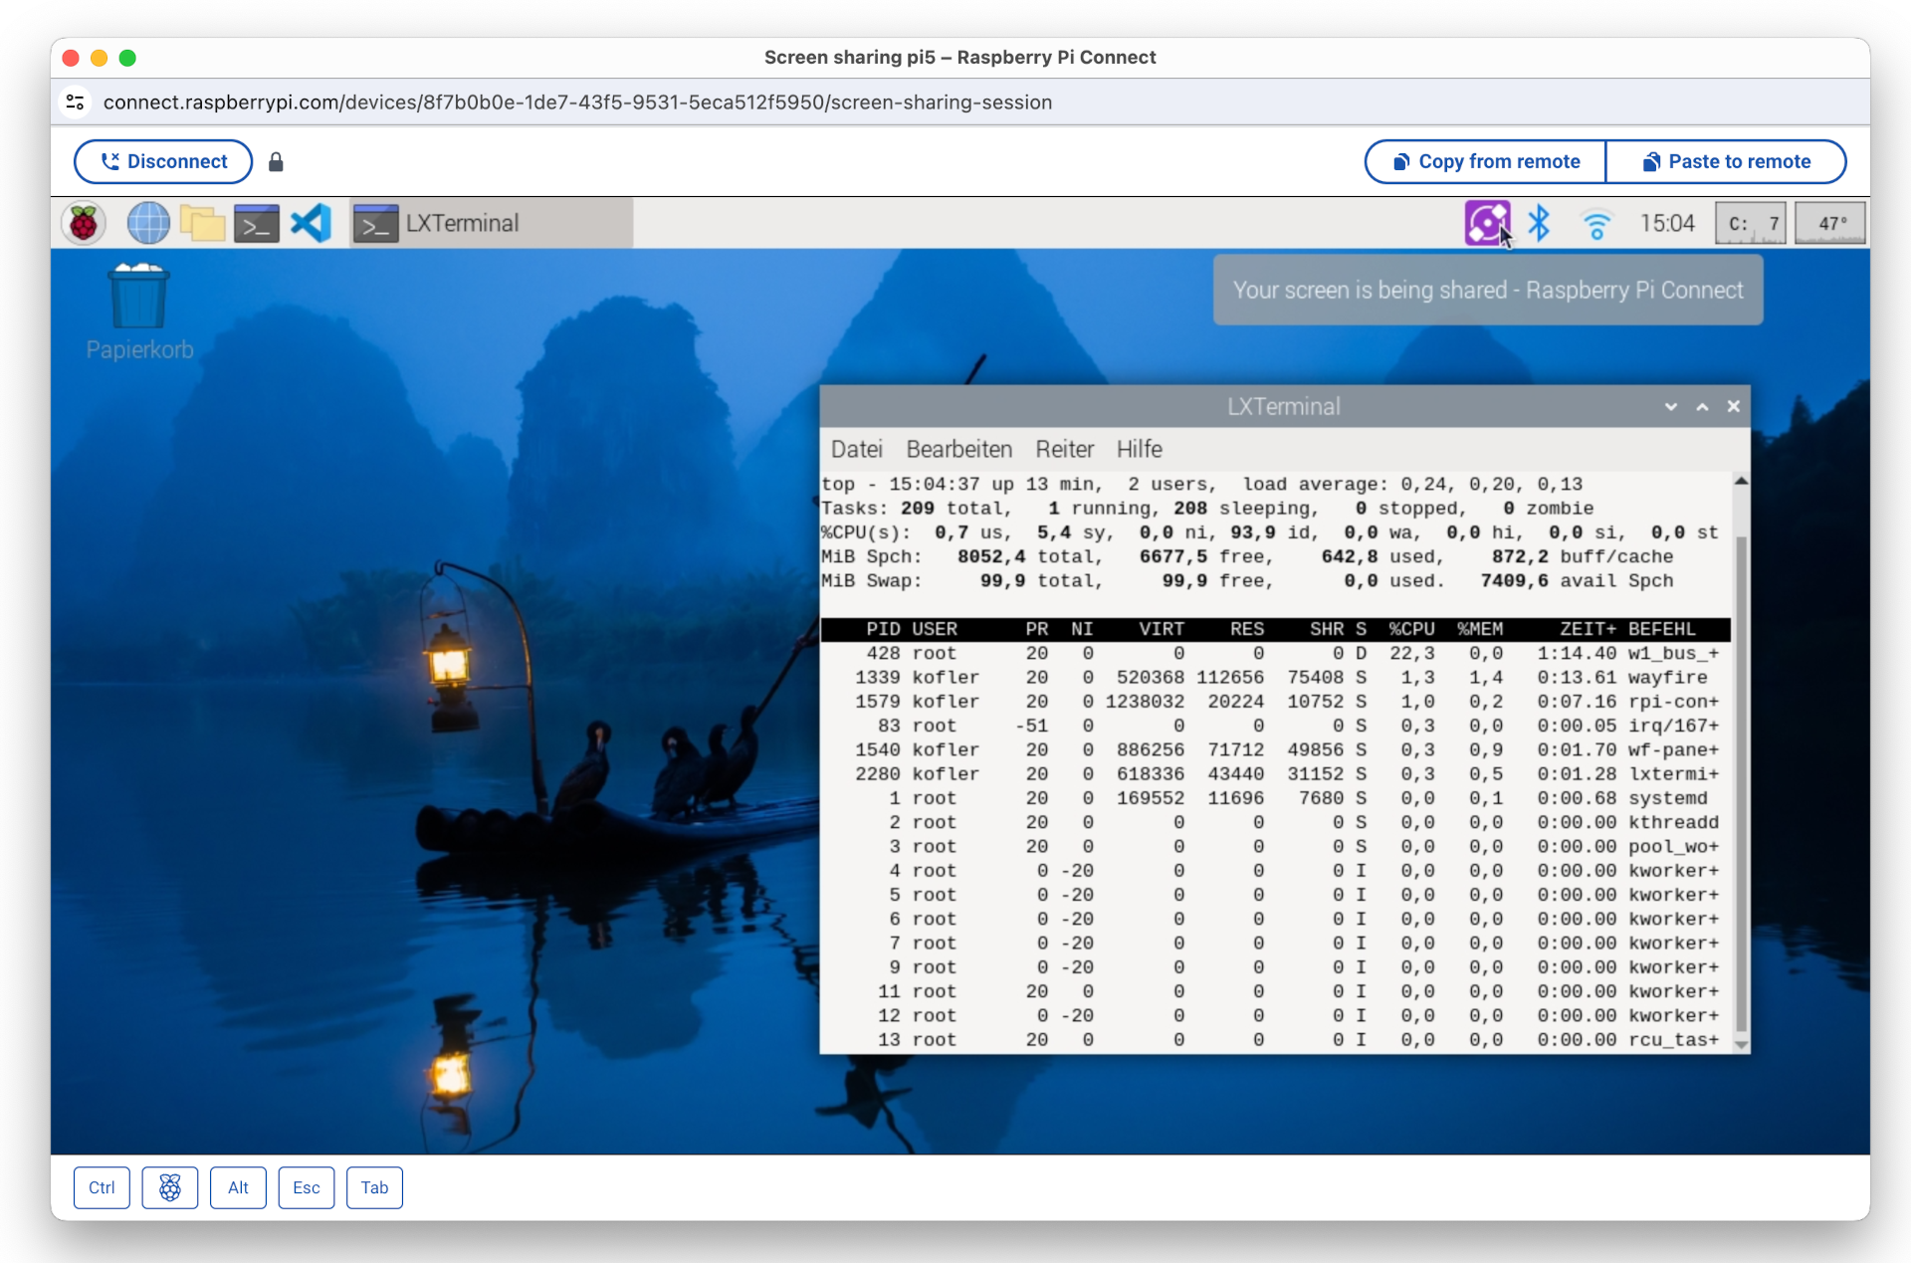This screenshot has height=1263, width=1911.
Task: Click the wf-pane+ process row
Action: coord(1275,749)
